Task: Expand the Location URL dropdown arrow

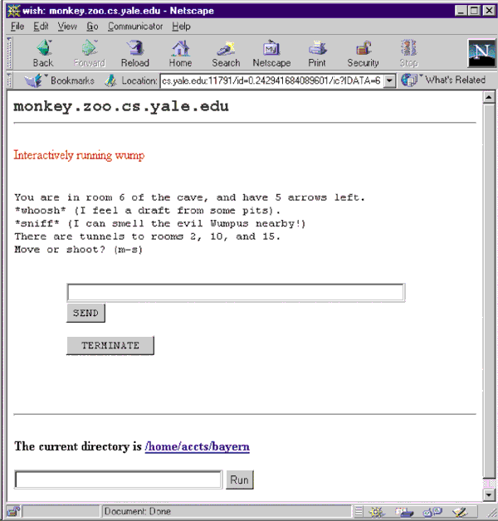Action: click(390, 80)
